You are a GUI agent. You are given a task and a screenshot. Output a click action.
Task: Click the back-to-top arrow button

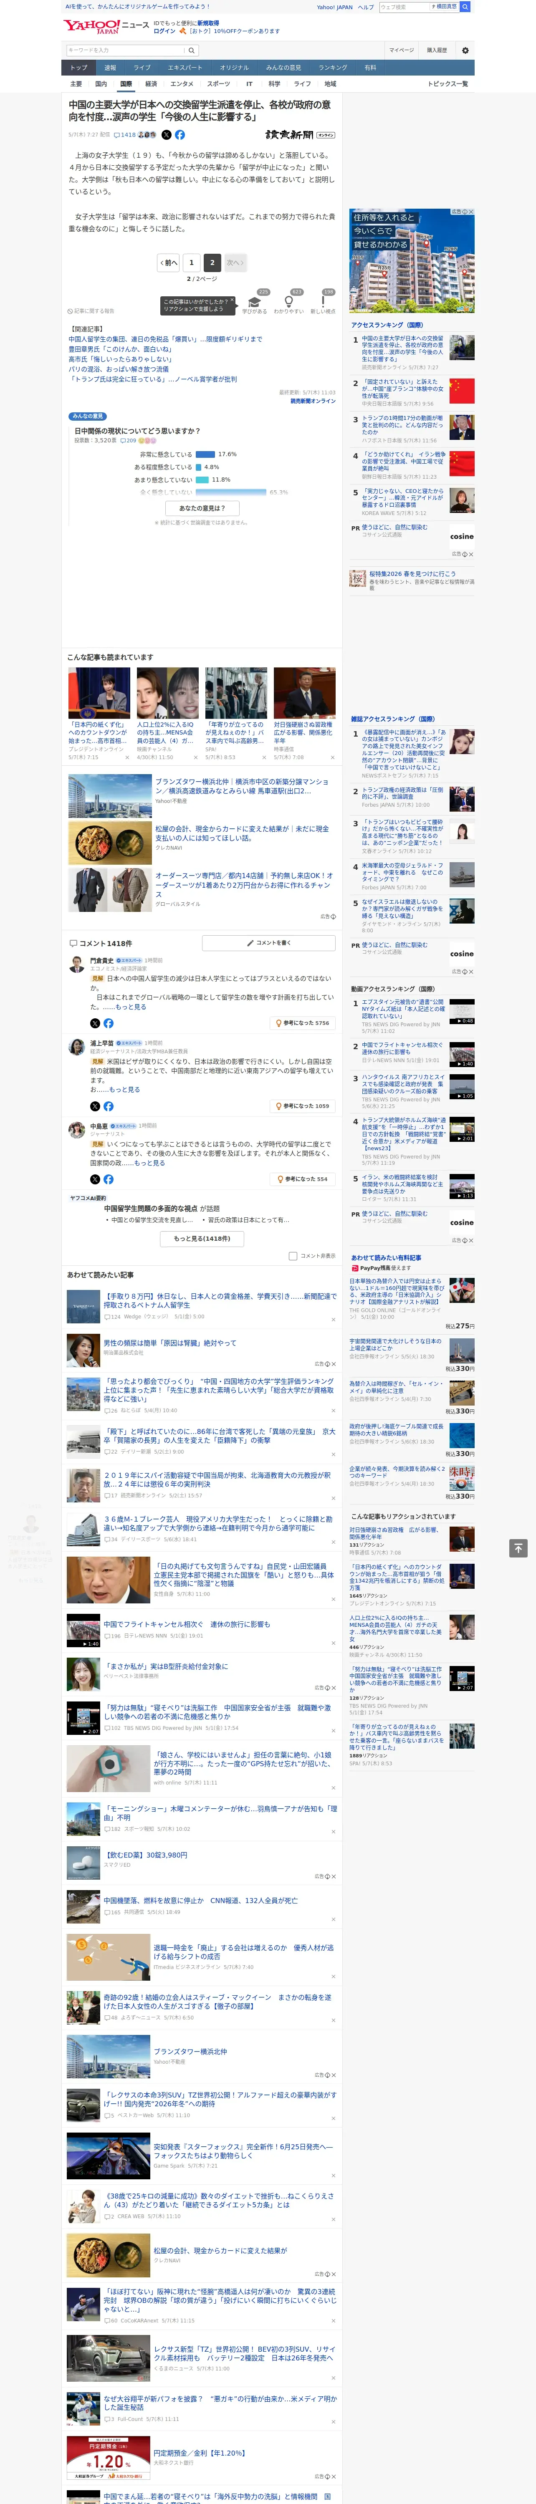click(518, 1547)
